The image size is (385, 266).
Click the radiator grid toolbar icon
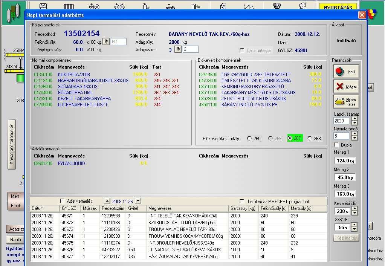68,6
